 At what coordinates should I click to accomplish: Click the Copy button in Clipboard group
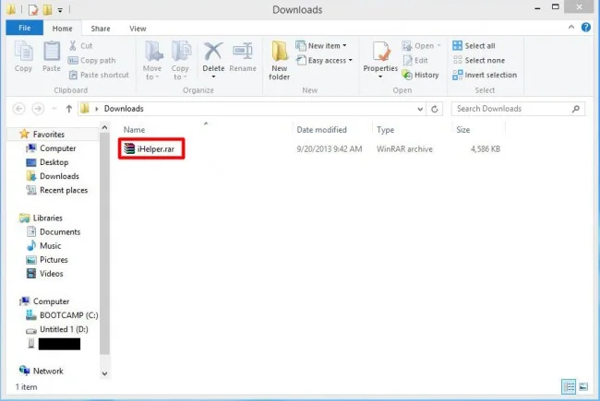pos(23,56)
